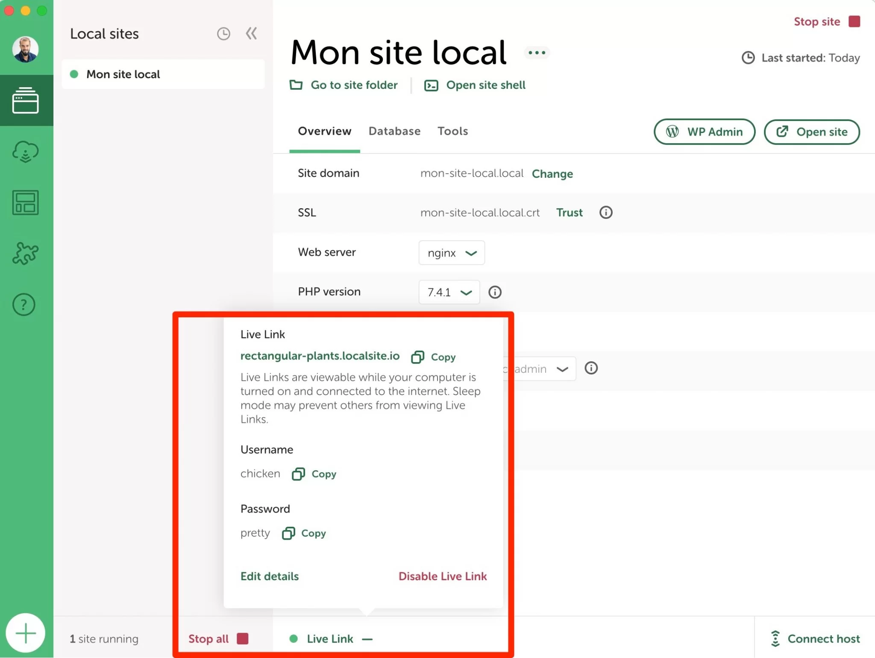Show SSL info icon
The image size is (875, 658).
(606, 212)
